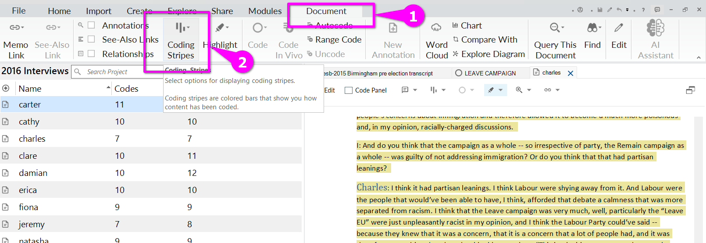Click Range Code icon
Image resolution: width=706 pixels, height=243 pixels.
(x=310, y=39)
